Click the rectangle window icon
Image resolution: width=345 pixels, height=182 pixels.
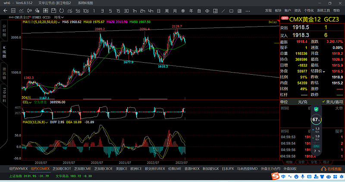(231, 11)
